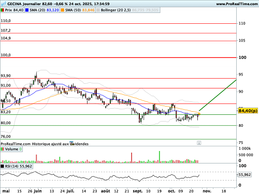Click the 55,962 RSI value box
The width and height of the screenshot is (259, 194).
click(244, 175)
